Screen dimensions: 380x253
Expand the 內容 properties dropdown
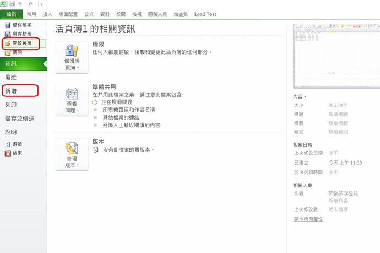(x=300, y=96)
